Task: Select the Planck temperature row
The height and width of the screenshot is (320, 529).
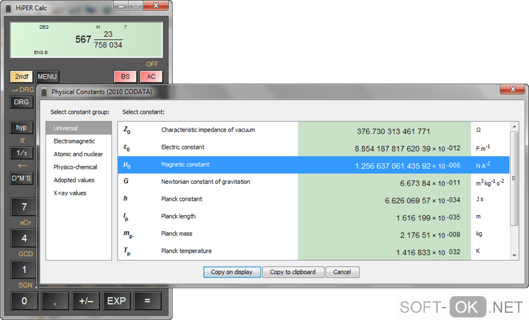Action: pyautogui.click(x=313, y=251)
